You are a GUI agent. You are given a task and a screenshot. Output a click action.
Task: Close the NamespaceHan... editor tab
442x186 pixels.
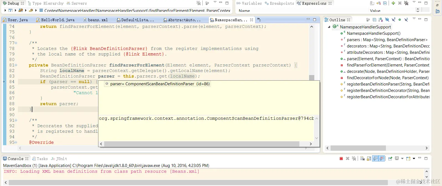point(252,20)
